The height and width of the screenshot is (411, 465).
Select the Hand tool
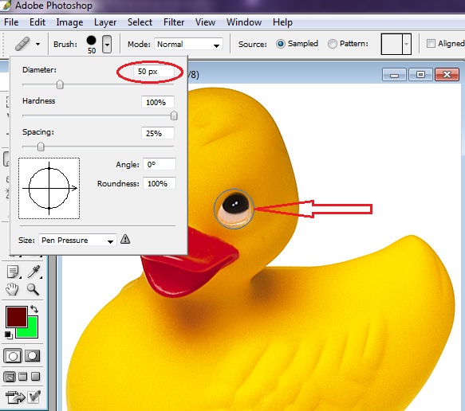[13, 289]
